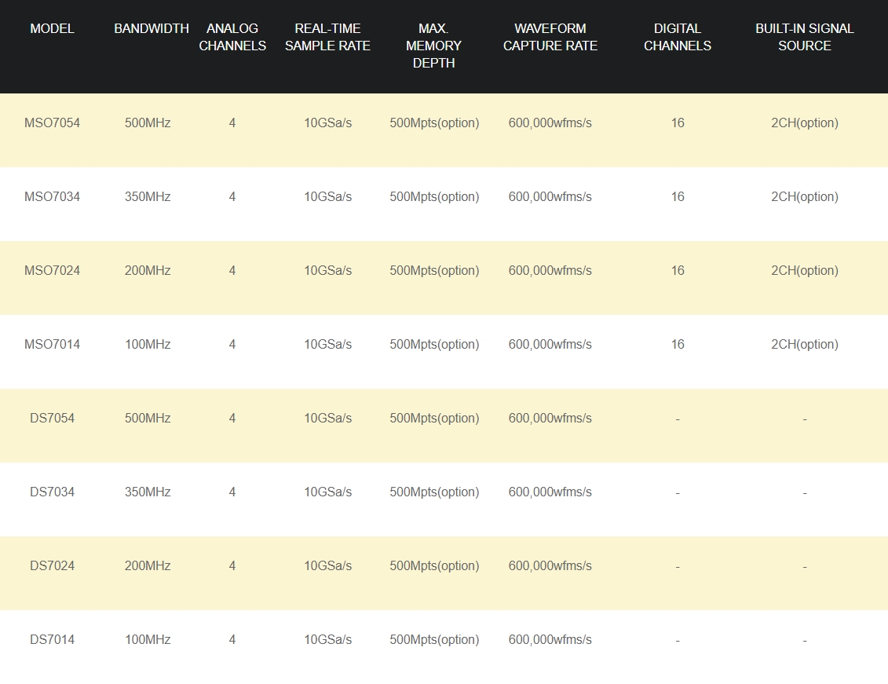888x684 pixels.
Task: Click analog channels 4 in MSO7054 row
Action: (x=232, y=123)
